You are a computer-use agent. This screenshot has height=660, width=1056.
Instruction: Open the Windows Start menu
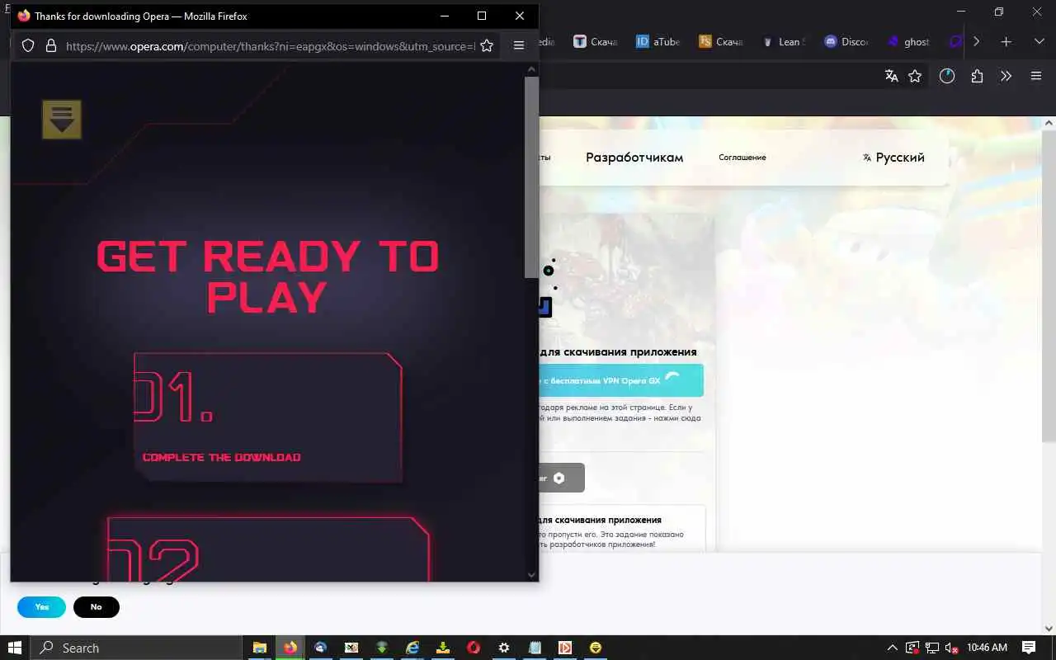point(15,648)
